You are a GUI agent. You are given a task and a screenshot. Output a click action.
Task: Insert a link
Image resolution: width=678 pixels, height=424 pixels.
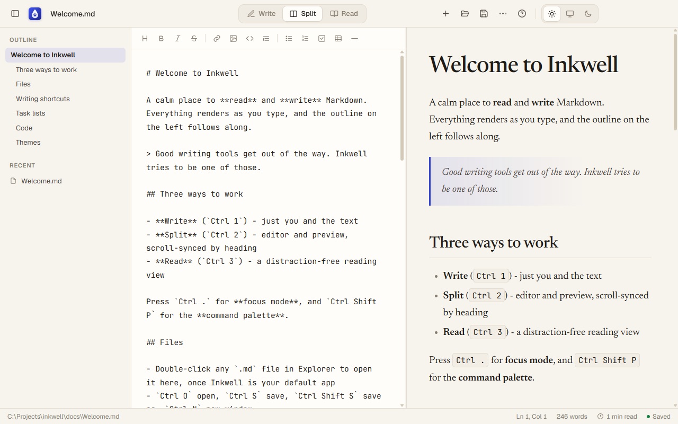click(x=217, y=38)
